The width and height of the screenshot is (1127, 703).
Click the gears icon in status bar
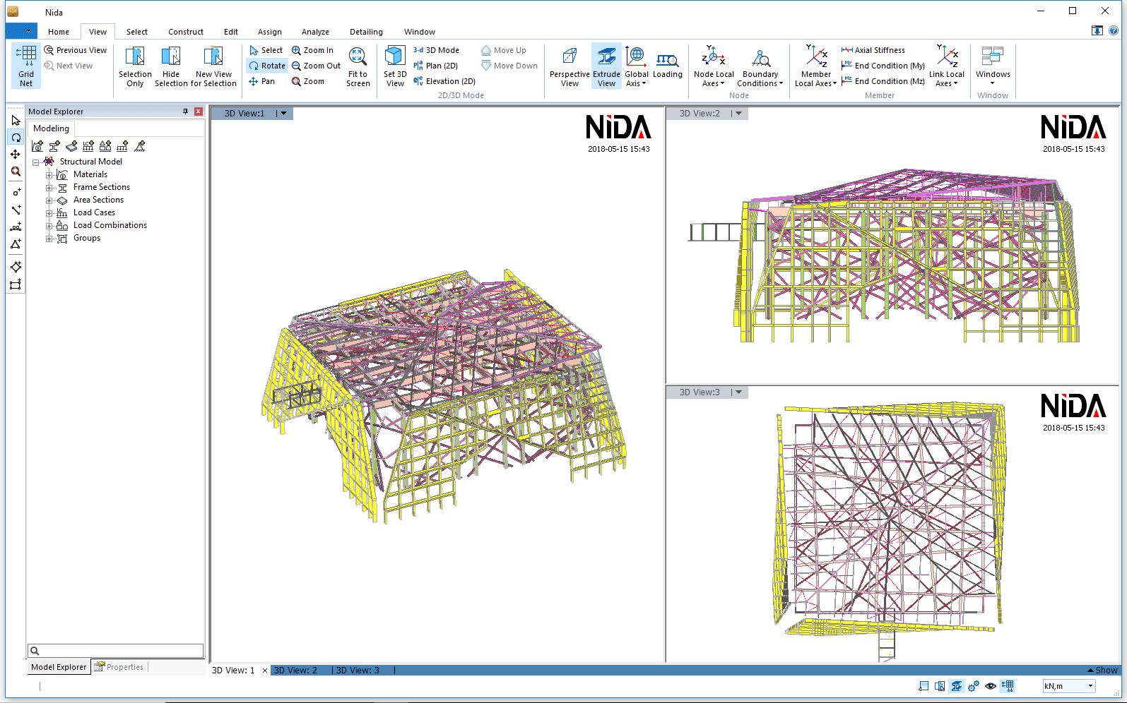[x=974, y=686]
